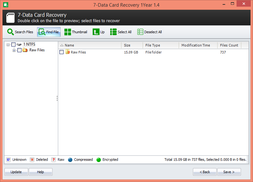Minimize the window
Image resolution: width=253 pixels, height=182 pixels.
coord(224,4)
